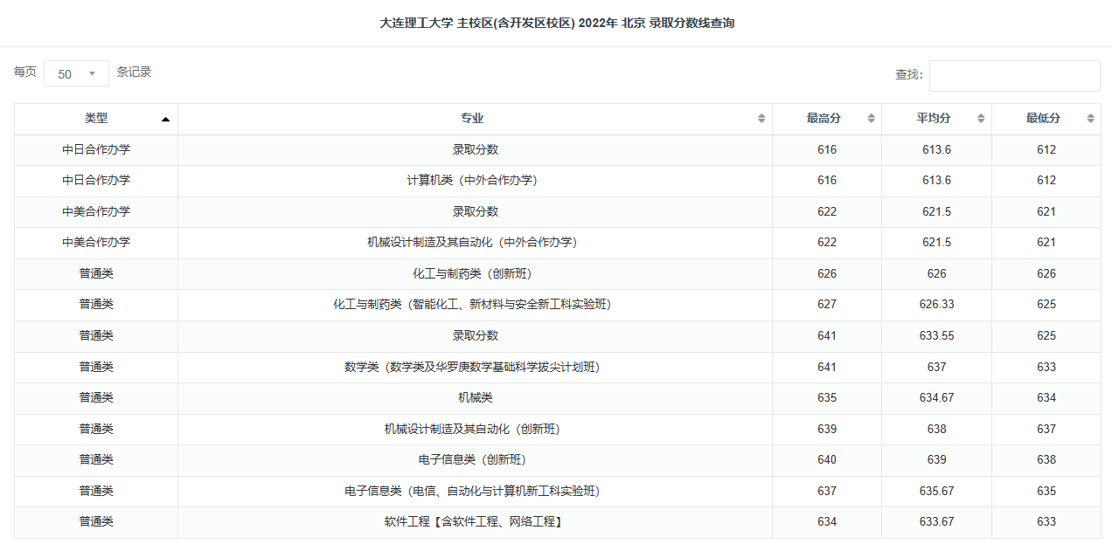The image size is (1112, 544).
Task: Click the average score 626.33
Action: tap(936, 305)
